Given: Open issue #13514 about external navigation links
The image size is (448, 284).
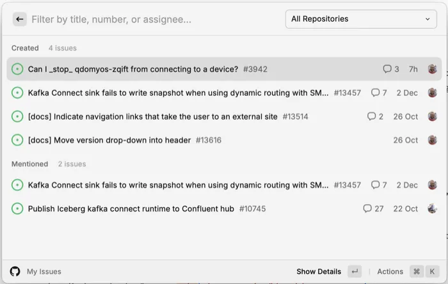Looking at the screenshot, I should pos(154,116).
